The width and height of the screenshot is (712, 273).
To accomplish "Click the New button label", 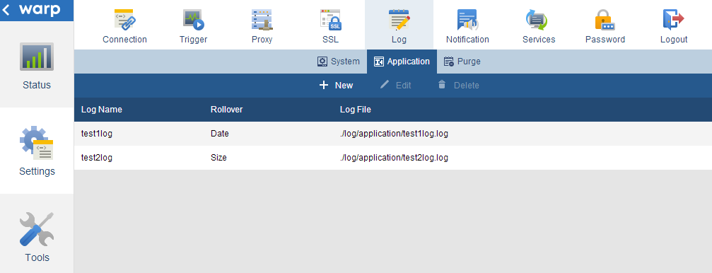I will pyautogui.click(x=344, y=86).
